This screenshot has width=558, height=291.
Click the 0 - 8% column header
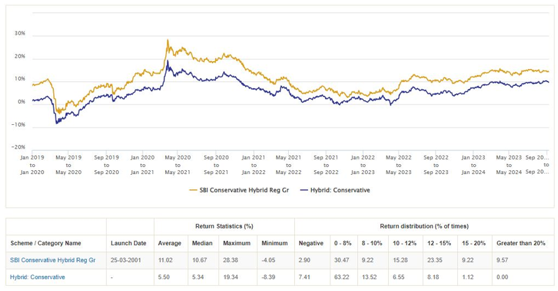343,244
